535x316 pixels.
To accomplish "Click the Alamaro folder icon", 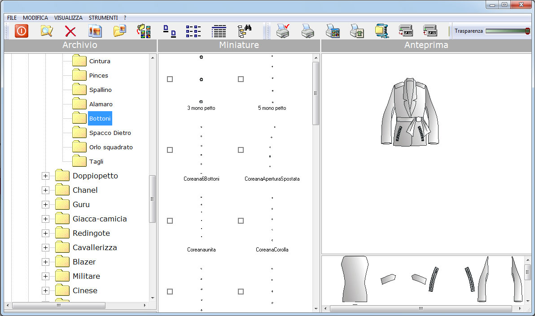I will click(79, 104).
